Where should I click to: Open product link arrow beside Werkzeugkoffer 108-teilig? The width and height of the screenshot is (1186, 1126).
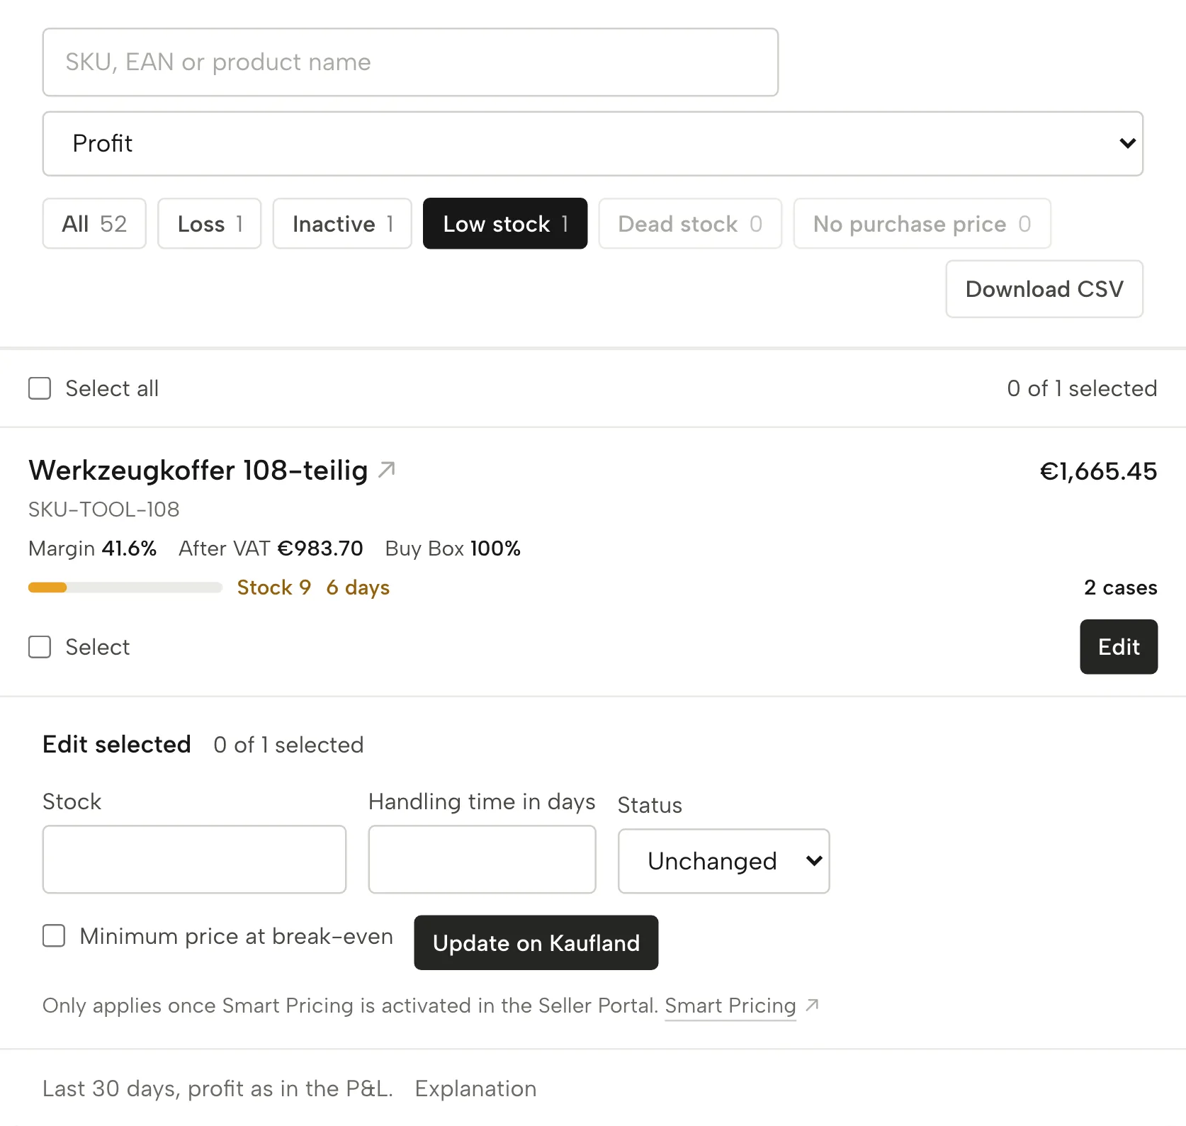point(386,470)
